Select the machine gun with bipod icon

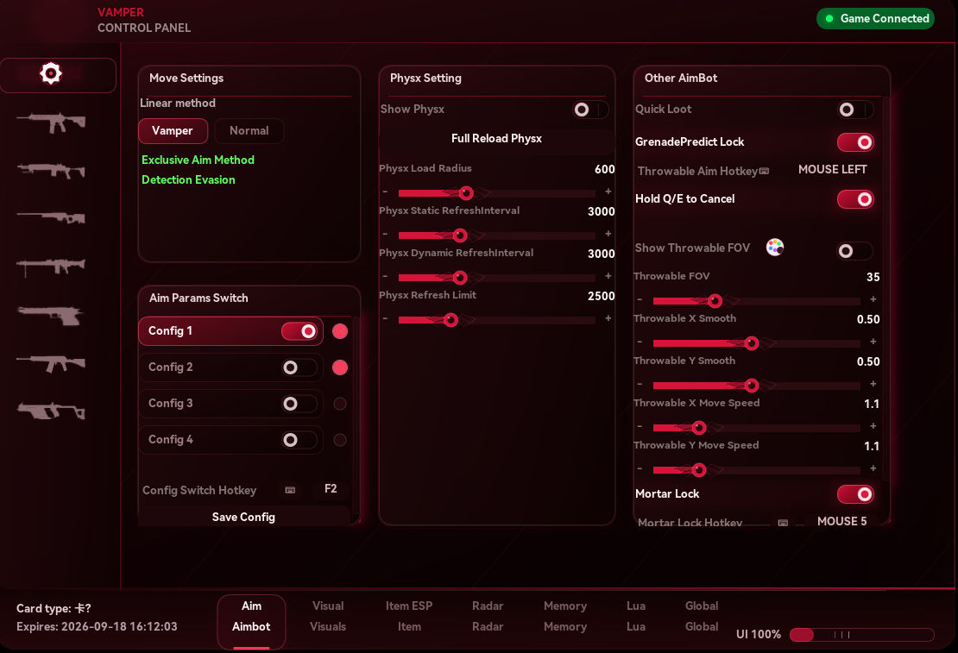(51, 267)
